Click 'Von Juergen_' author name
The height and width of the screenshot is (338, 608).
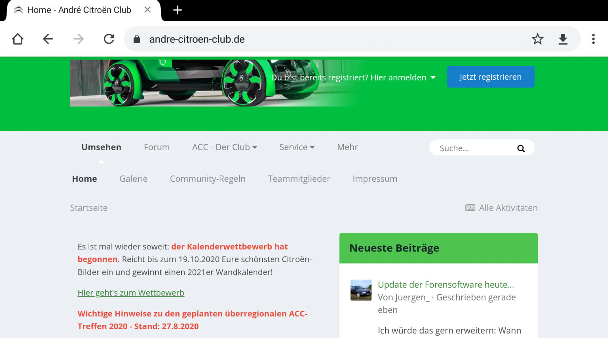(x=404, y=297)
